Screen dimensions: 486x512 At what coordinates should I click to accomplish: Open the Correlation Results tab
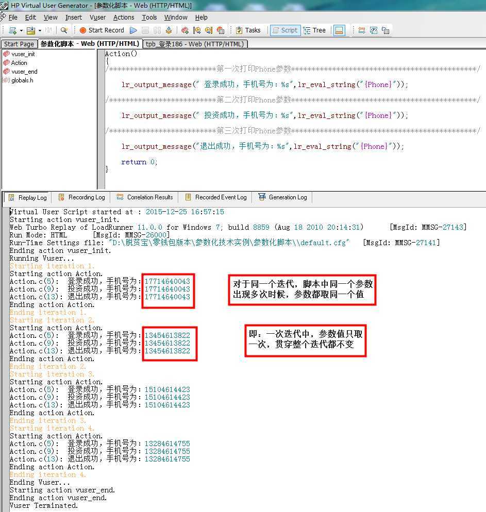tap(145, 197)
